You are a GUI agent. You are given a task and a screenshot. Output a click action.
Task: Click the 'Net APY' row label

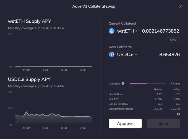point(114,99)
